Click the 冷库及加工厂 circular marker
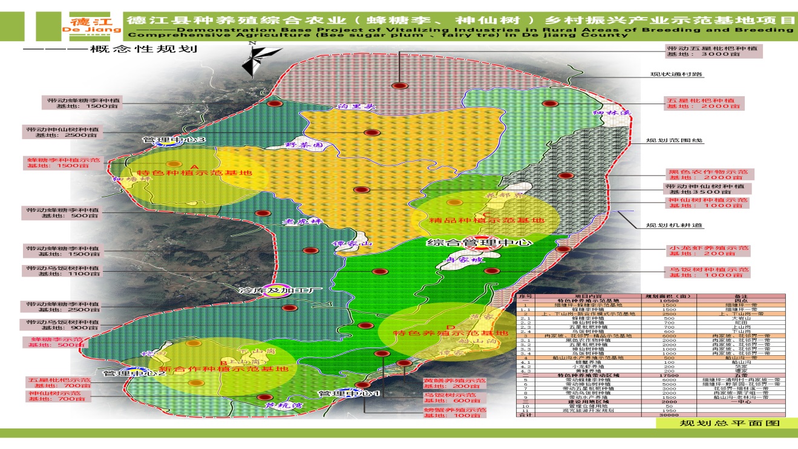 click(x=276, y=290)
